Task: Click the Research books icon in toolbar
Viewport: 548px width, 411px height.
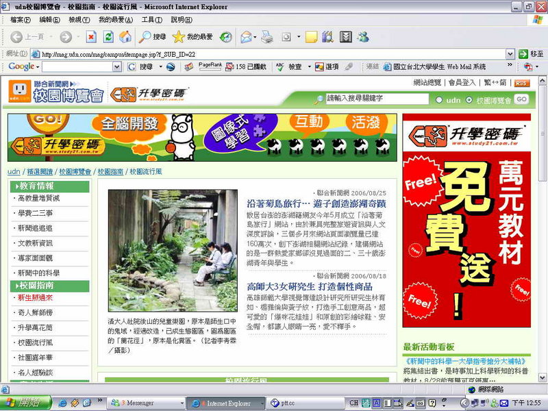Action: pyautogui.click(x=328, y=37)
